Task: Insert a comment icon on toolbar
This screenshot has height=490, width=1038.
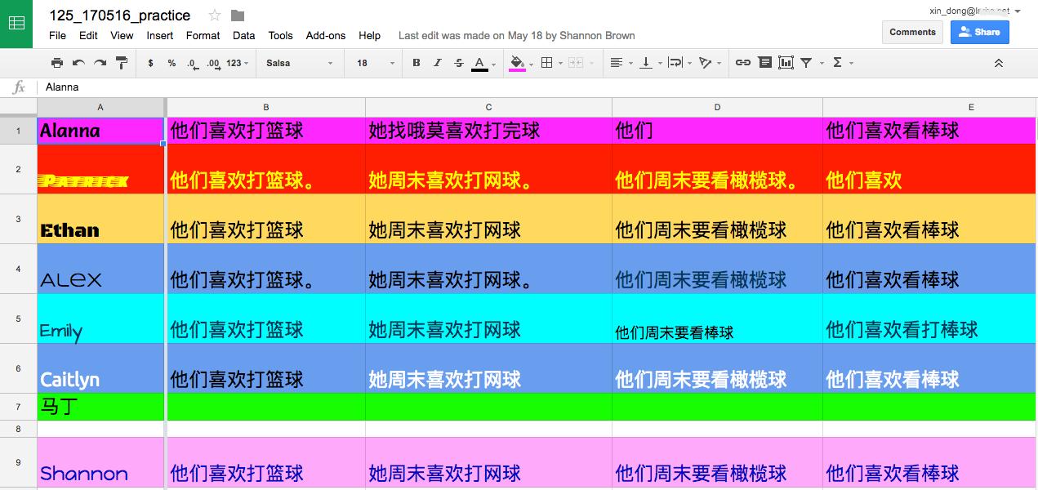Action: [x=764, y=62]
